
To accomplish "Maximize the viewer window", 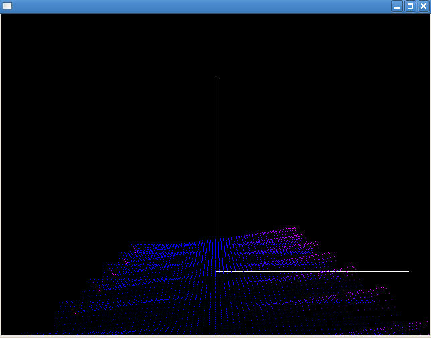I will click(x=410, y=6).
